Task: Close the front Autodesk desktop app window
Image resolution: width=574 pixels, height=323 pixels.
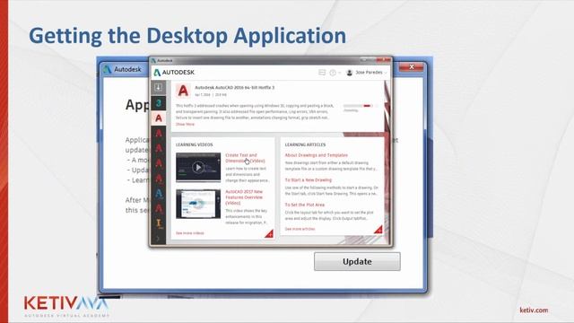Action: click(x=384, y=60)
